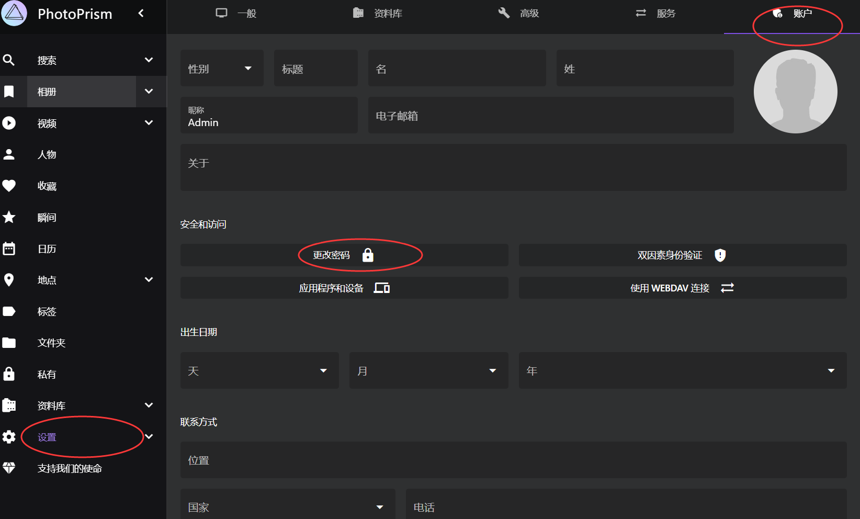Viewport: 860px width, 519px height.
Task: Open the gender (性别) dropdown
Action: pyautogui.click(x=221, y=69)
